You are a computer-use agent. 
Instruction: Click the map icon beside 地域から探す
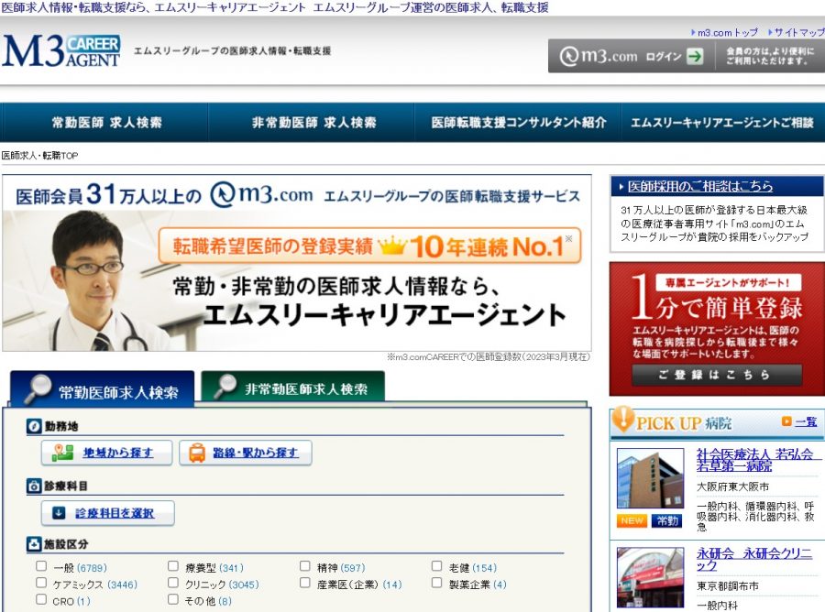[x=62, y=453]
